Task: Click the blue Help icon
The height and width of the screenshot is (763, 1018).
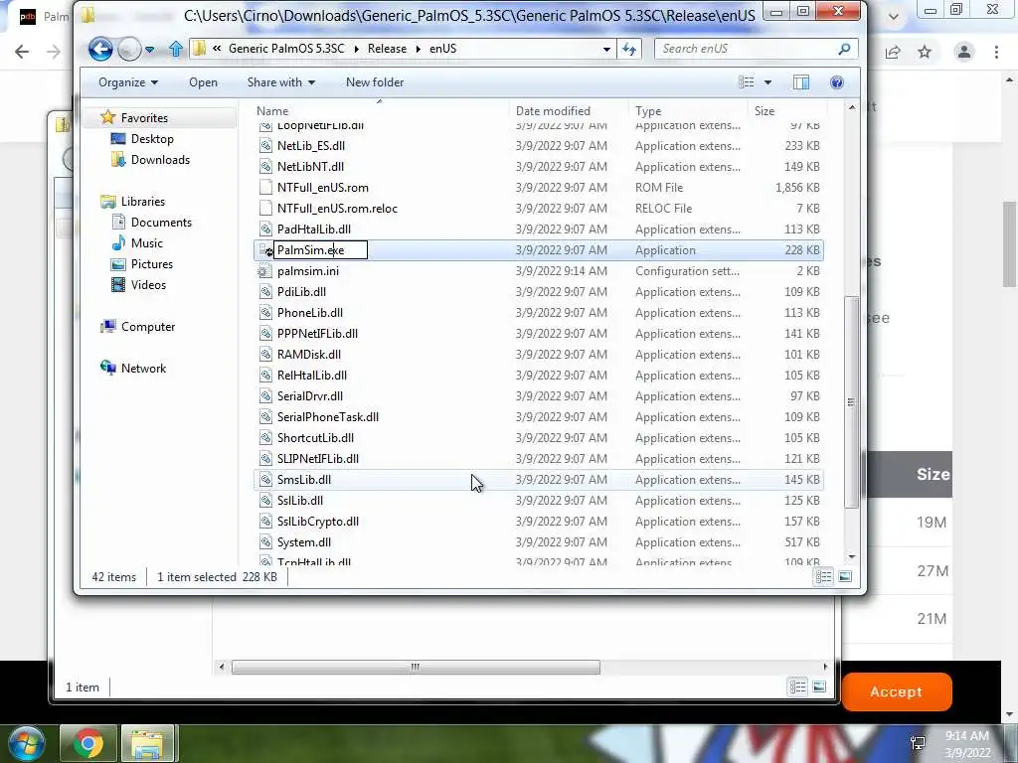Action: click(837, 82)
